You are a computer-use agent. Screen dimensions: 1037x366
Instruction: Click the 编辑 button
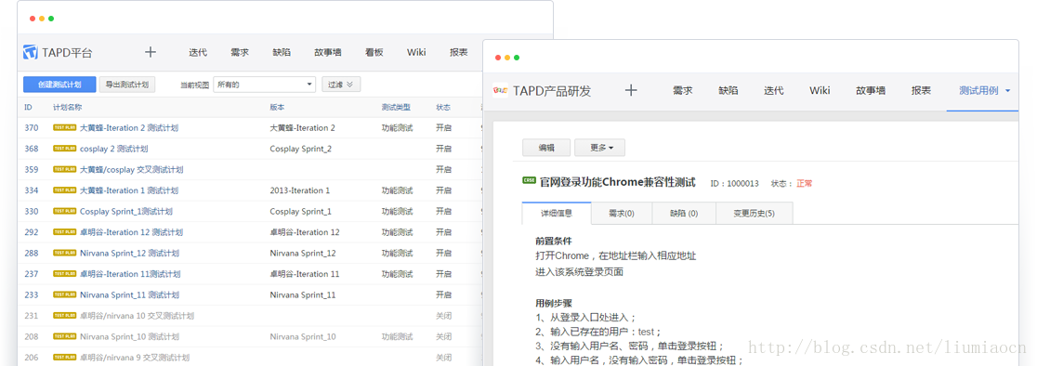pyautogui.click(x=546, y=148)
